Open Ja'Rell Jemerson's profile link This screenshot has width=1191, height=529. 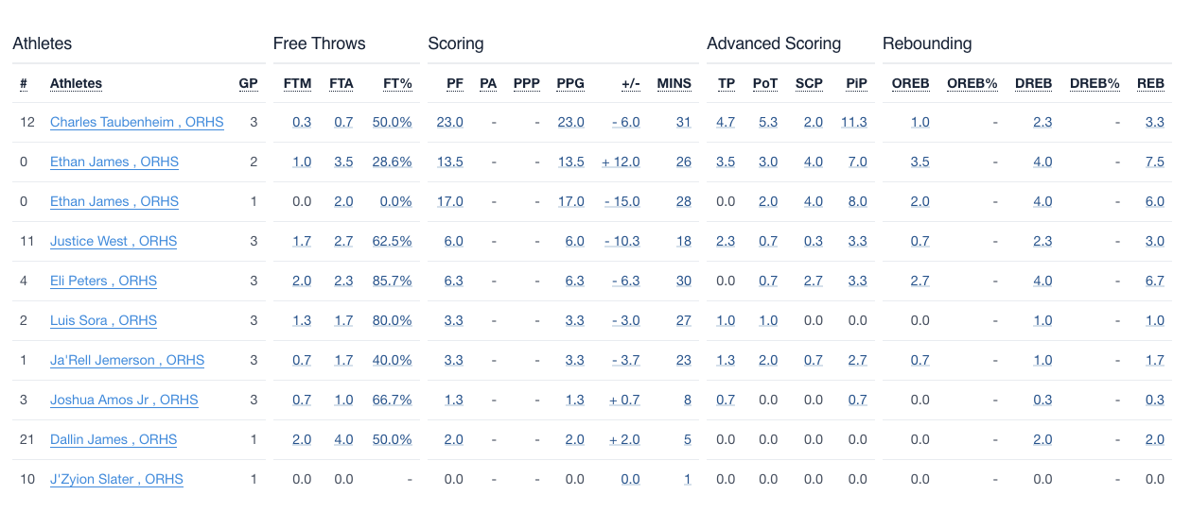click(x=127, y=360)
